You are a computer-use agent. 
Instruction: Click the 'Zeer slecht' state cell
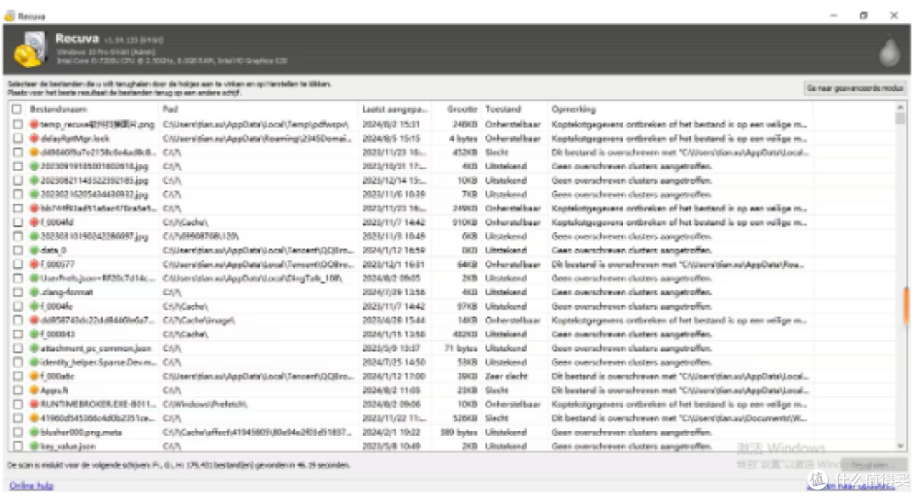(507, 376)
